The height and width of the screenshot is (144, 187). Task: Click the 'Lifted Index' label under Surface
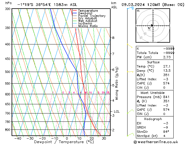[147, 79]
